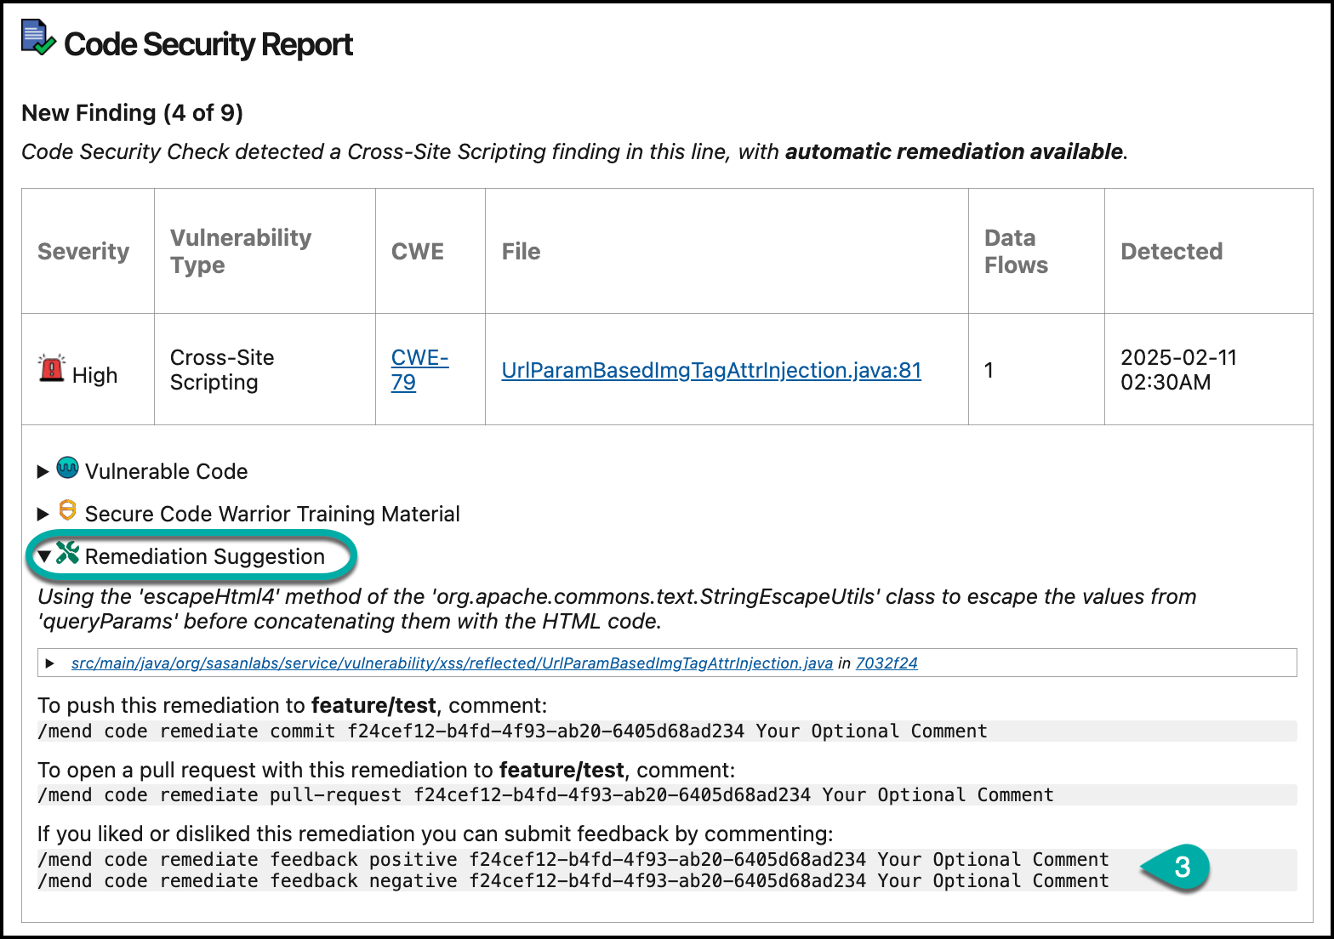Open commit hash 7032f24 link
This screenshot has width=1334, height=939.
(x=886, y=663)
